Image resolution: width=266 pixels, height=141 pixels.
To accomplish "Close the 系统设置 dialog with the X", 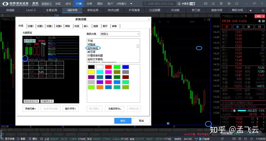I will click(149, 19).
